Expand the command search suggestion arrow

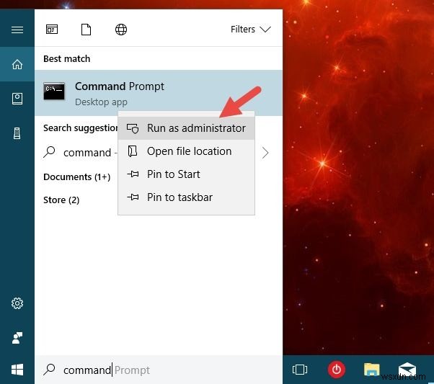[265, 153]
